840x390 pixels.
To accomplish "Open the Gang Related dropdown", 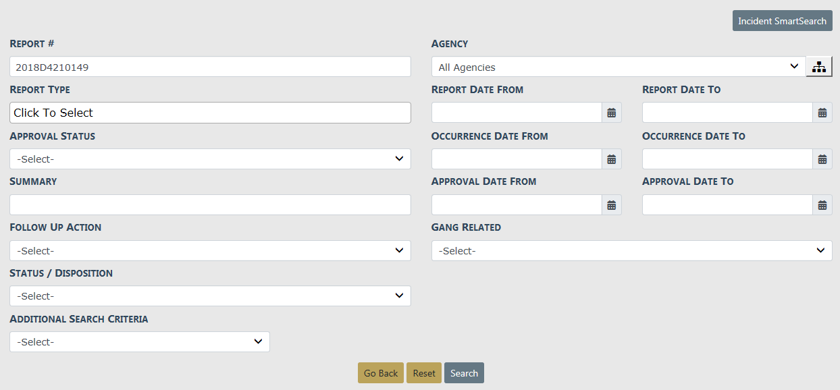I will tap(631, 251).
